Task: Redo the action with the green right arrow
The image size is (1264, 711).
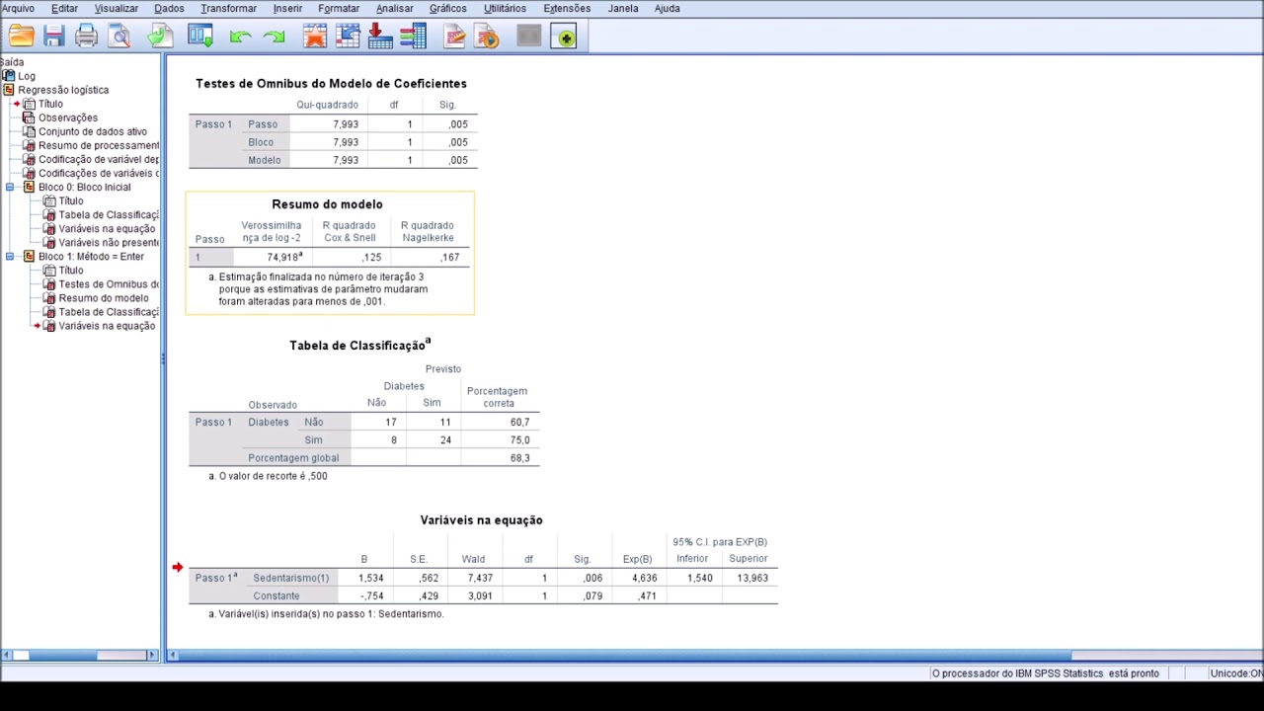Action: click(274, 38)
